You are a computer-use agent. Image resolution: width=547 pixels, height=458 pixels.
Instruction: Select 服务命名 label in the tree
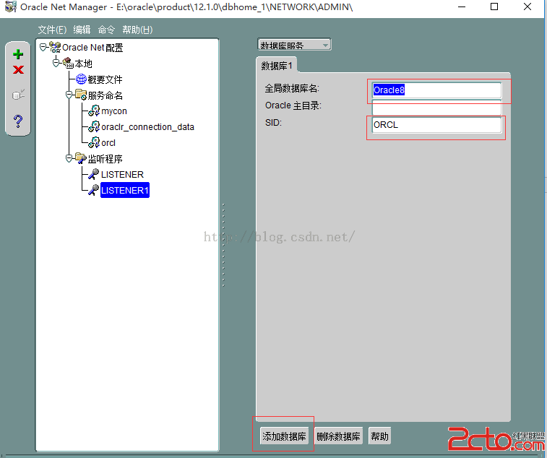(x=105, y=95)
